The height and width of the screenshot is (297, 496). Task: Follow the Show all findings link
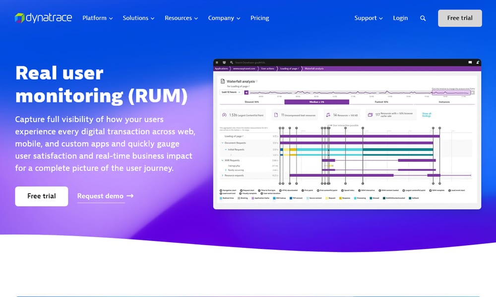426,113
